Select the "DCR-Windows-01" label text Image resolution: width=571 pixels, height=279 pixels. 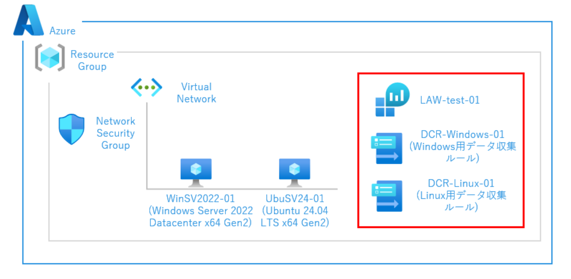(463, 134)
